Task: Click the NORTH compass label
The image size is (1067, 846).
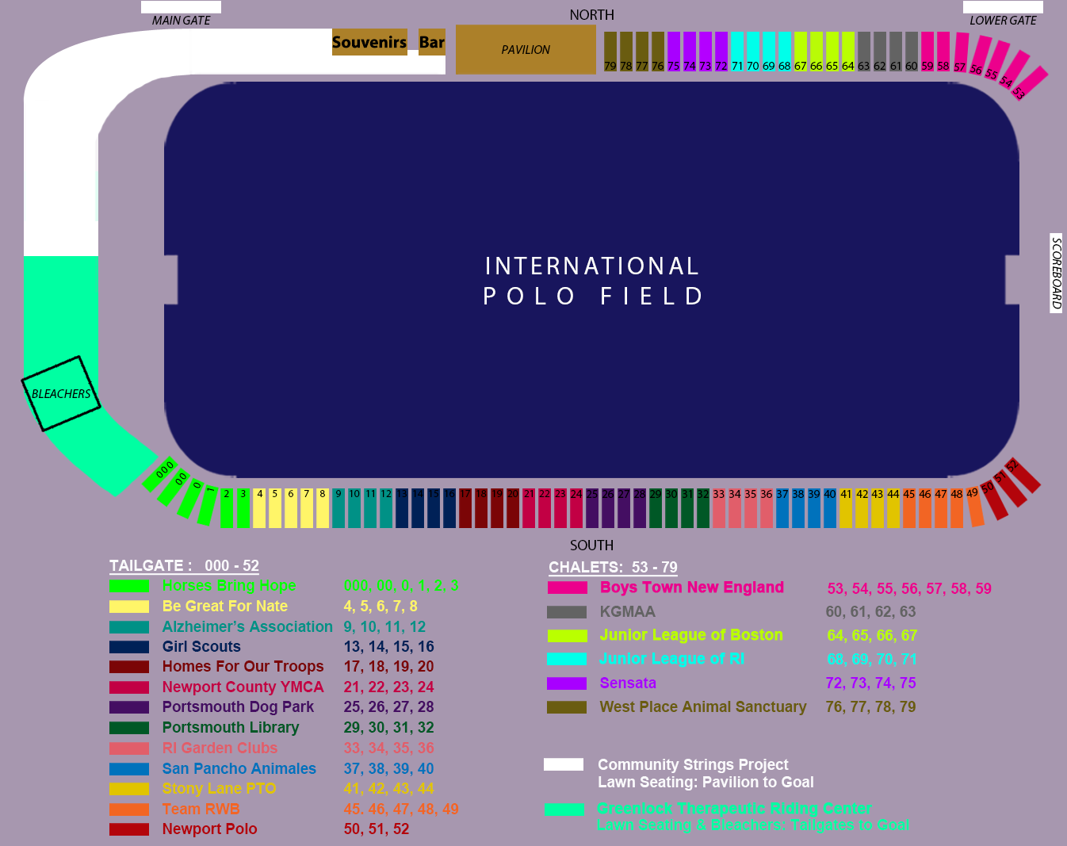Action: click(x=592, y=15)
